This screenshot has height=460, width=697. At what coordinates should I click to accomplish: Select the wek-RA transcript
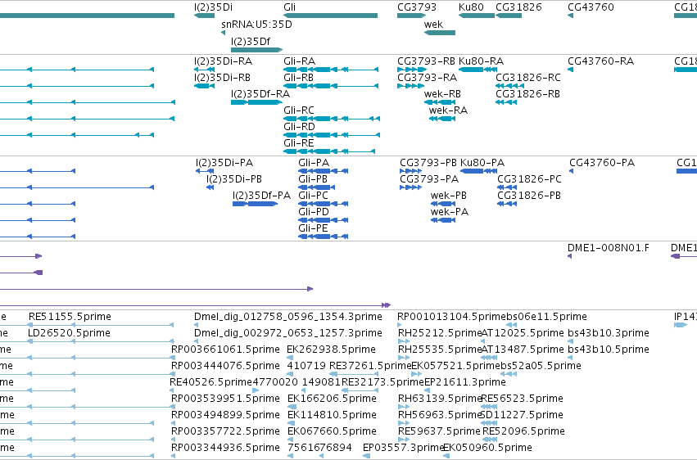click(x=441, y=119)
